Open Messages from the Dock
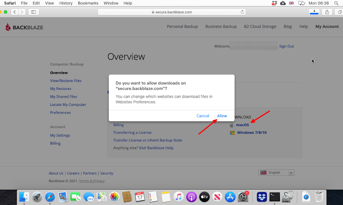Viewport: 343px width, 205px height. tap(88, 197)
